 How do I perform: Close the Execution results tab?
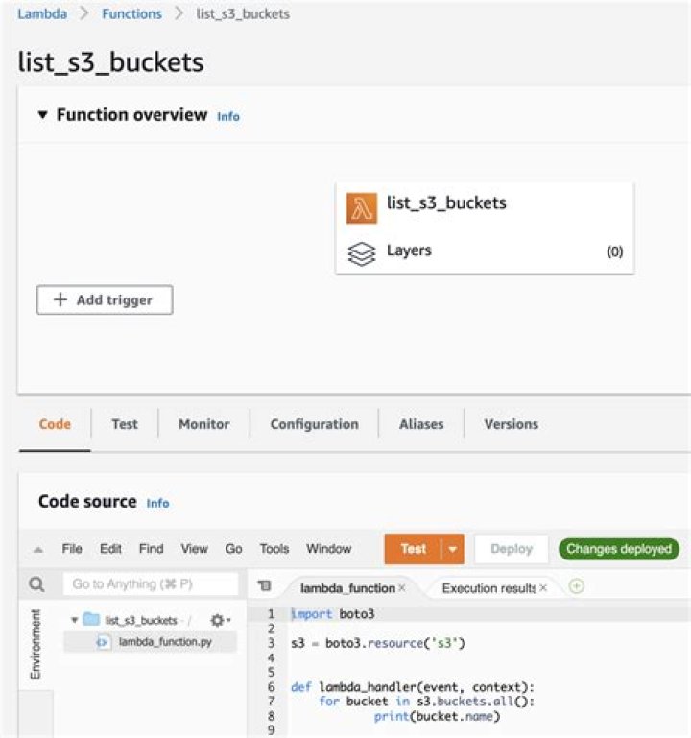[543, 588]
